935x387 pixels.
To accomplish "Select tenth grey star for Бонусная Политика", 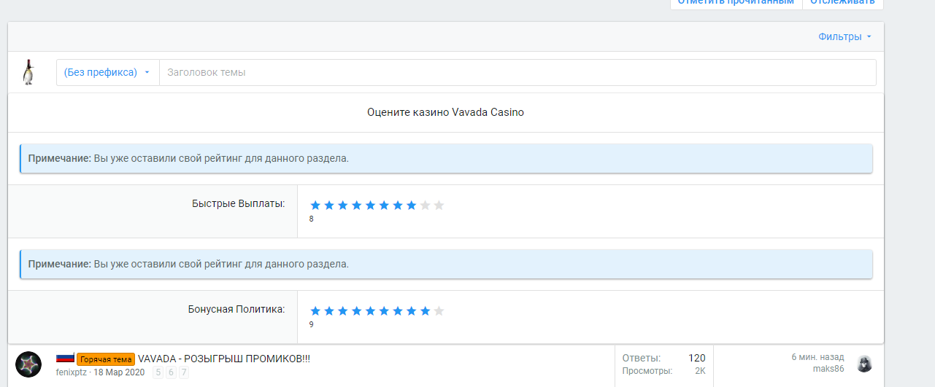I will coord(439,311).
